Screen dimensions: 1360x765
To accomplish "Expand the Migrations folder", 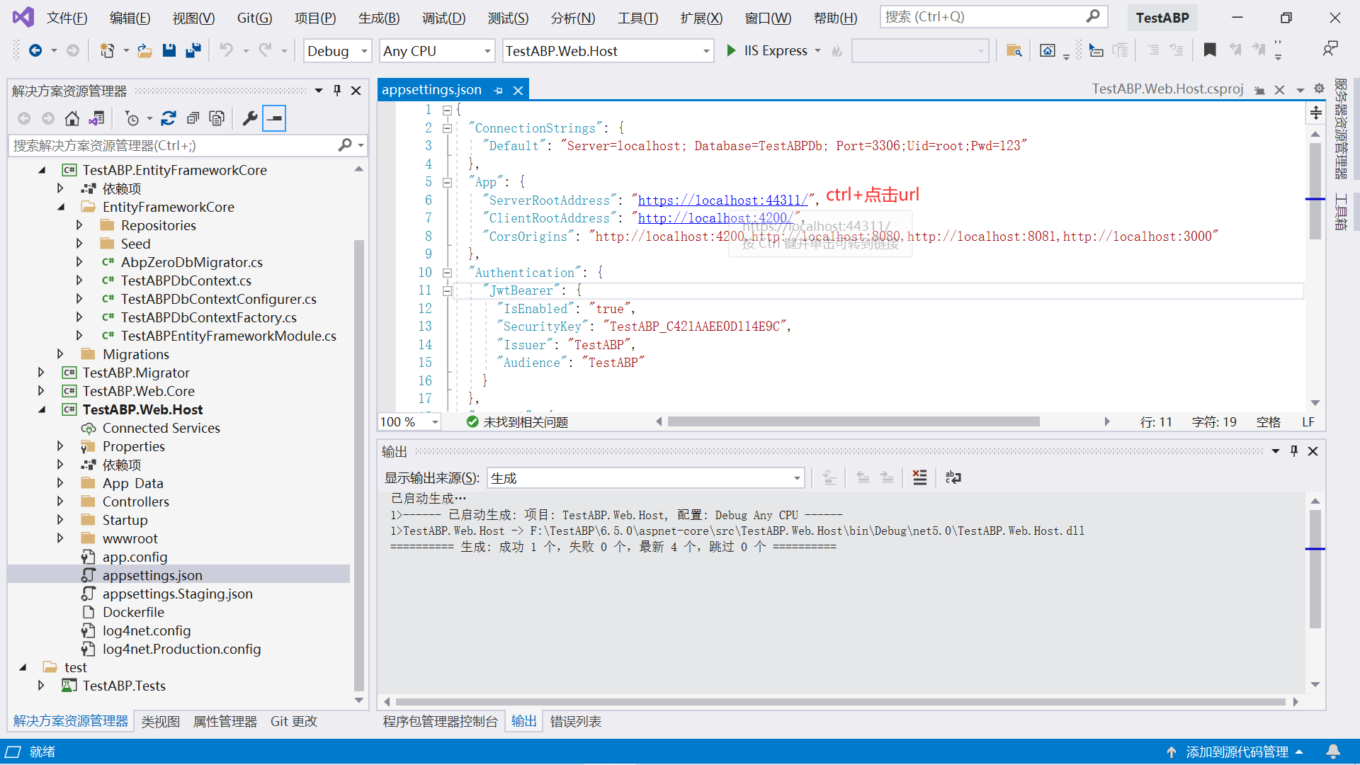I will coord(60,353).
